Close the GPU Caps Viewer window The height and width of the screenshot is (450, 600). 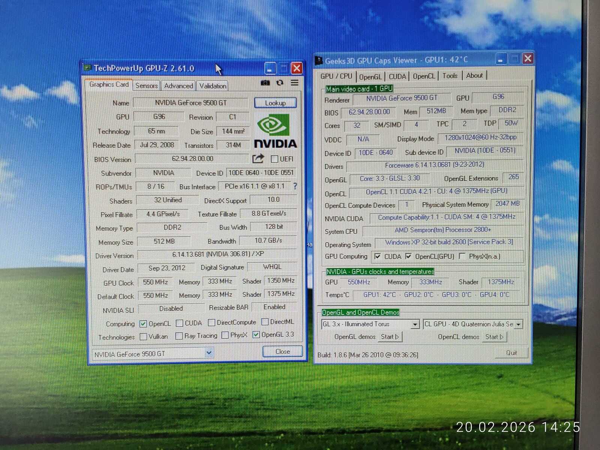tap(528, 58)
